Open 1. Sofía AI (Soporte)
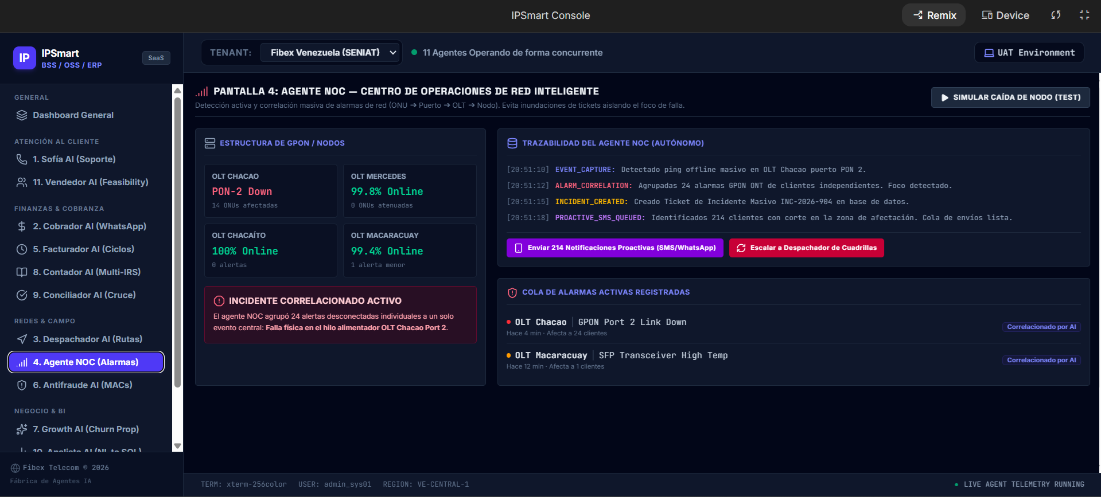The image size is (1101, 497). pyautogui.click(x=86, y=159)
